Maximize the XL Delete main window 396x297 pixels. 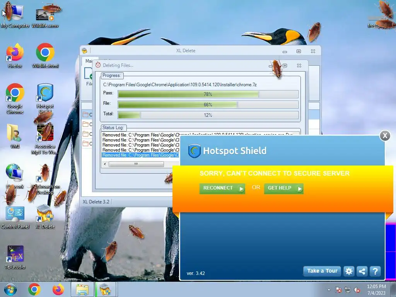click(x=299, y=51)
